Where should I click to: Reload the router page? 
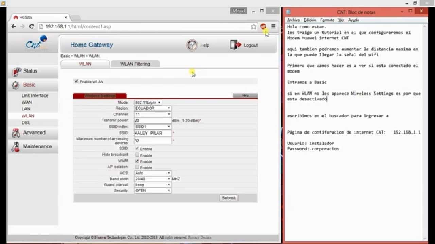coord(31,27)
